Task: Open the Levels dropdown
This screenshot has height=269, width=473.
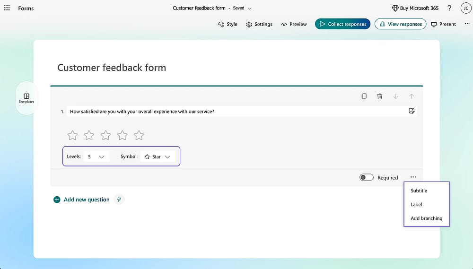Action: pos(96,156)
